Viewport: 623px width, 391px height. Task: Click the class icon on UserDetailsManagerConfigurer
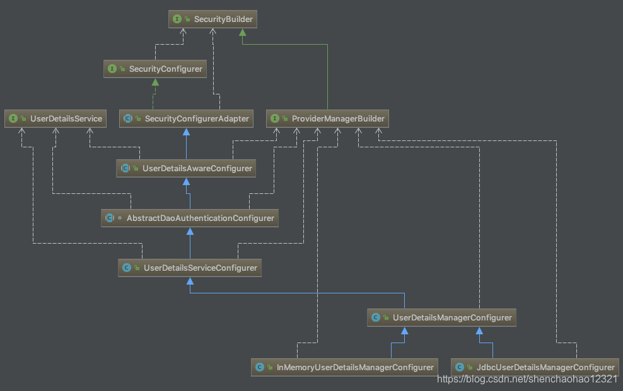[x=376, y=317]
